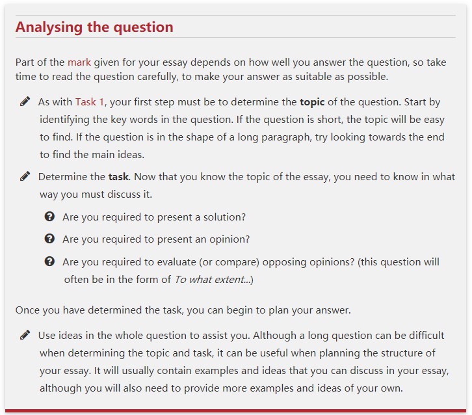This screenshot has width=472, height=415.
Task: Click the pencil icon beside 'Determine the task'
Action: (25, 176)
